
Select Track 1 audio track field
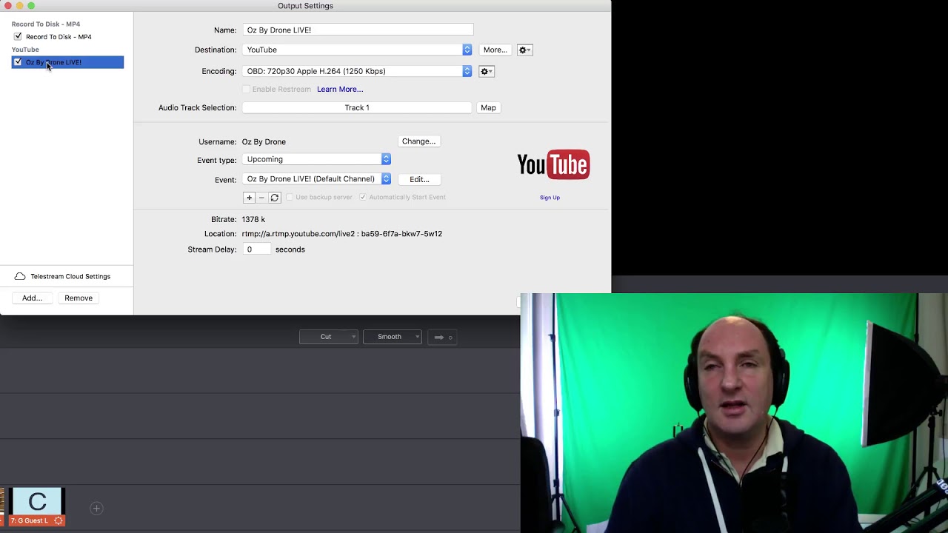(x=357, y=107)
